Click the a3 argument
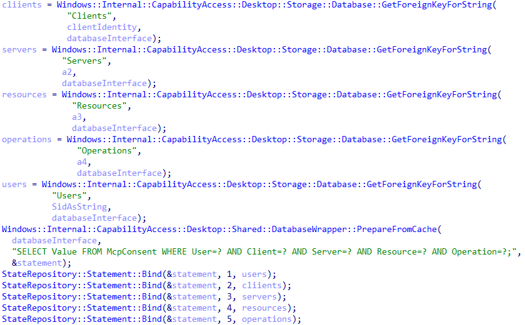Viewport: 525px width, 325px height. point(77,117)
